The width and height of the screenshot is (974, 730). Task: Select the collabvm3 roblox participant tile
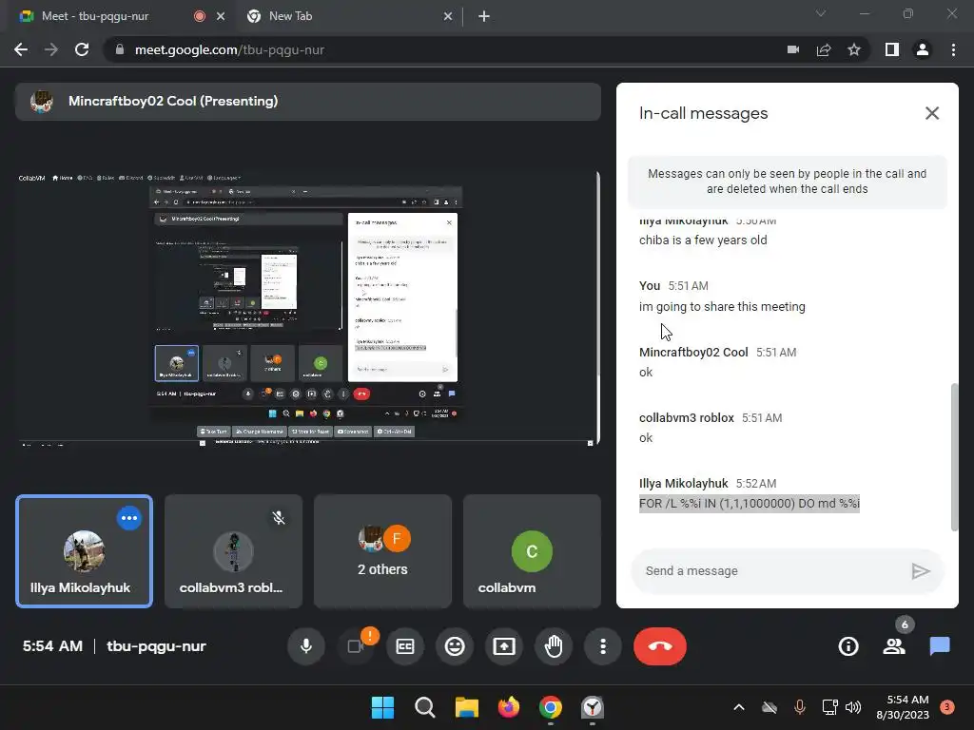click(233, 551)
